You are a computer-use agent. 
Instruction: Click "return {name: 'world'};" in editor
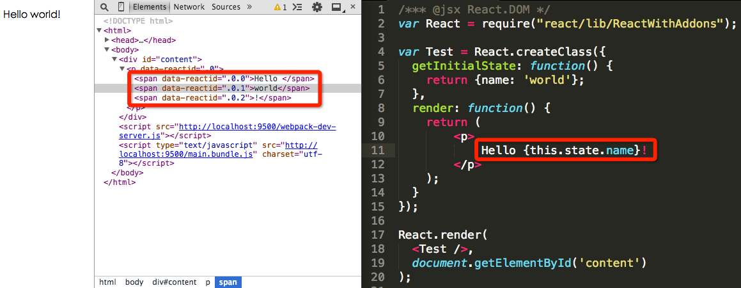pyautogui.click(x=506, y=80)
